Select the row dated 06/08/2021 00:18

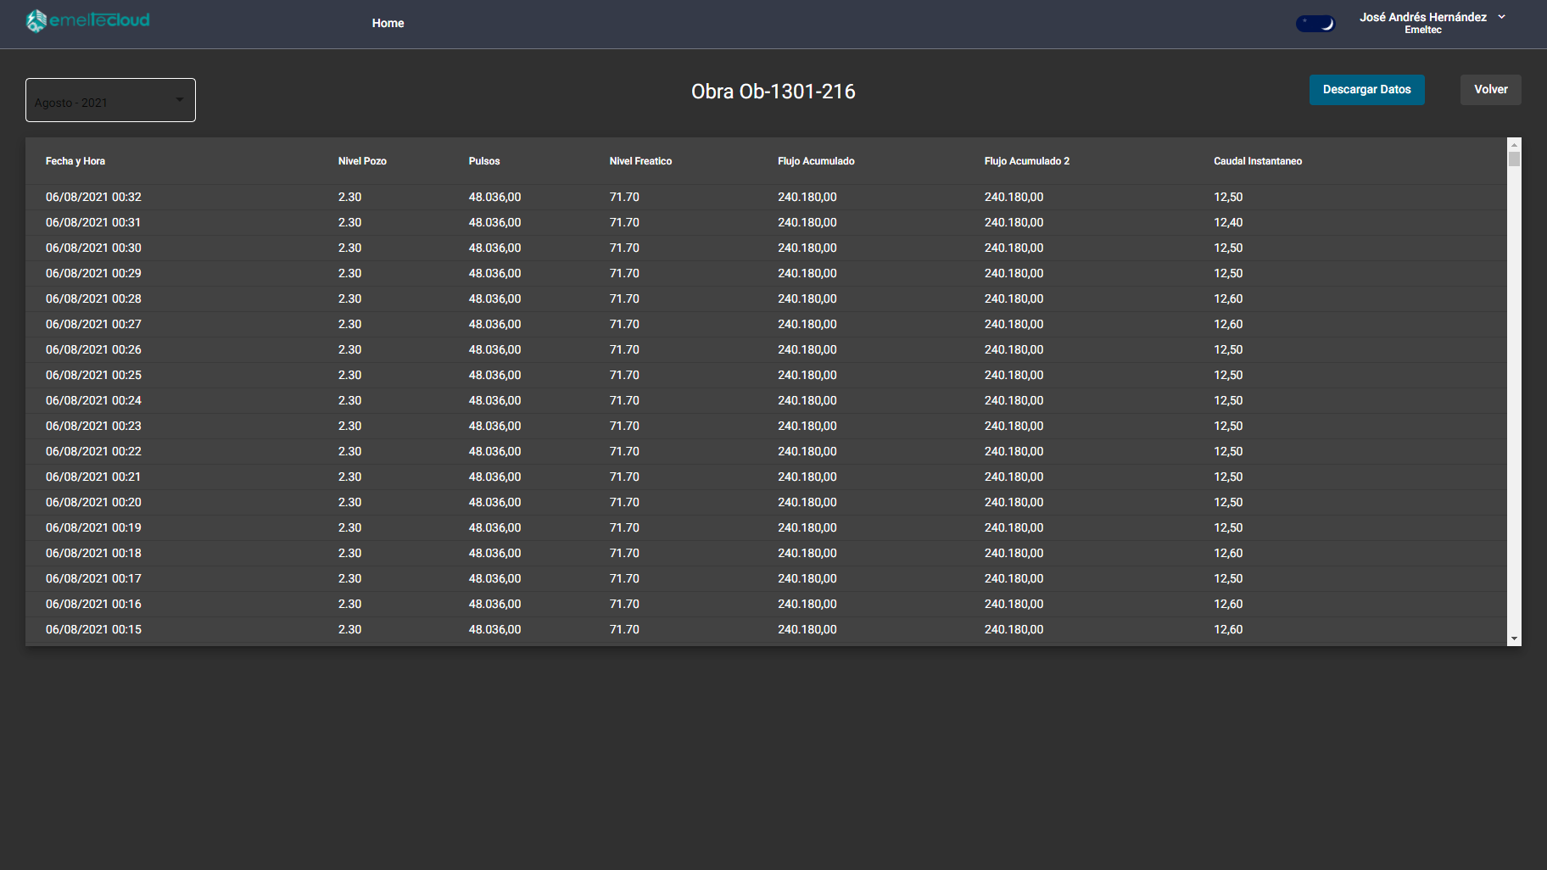point(767,554)
